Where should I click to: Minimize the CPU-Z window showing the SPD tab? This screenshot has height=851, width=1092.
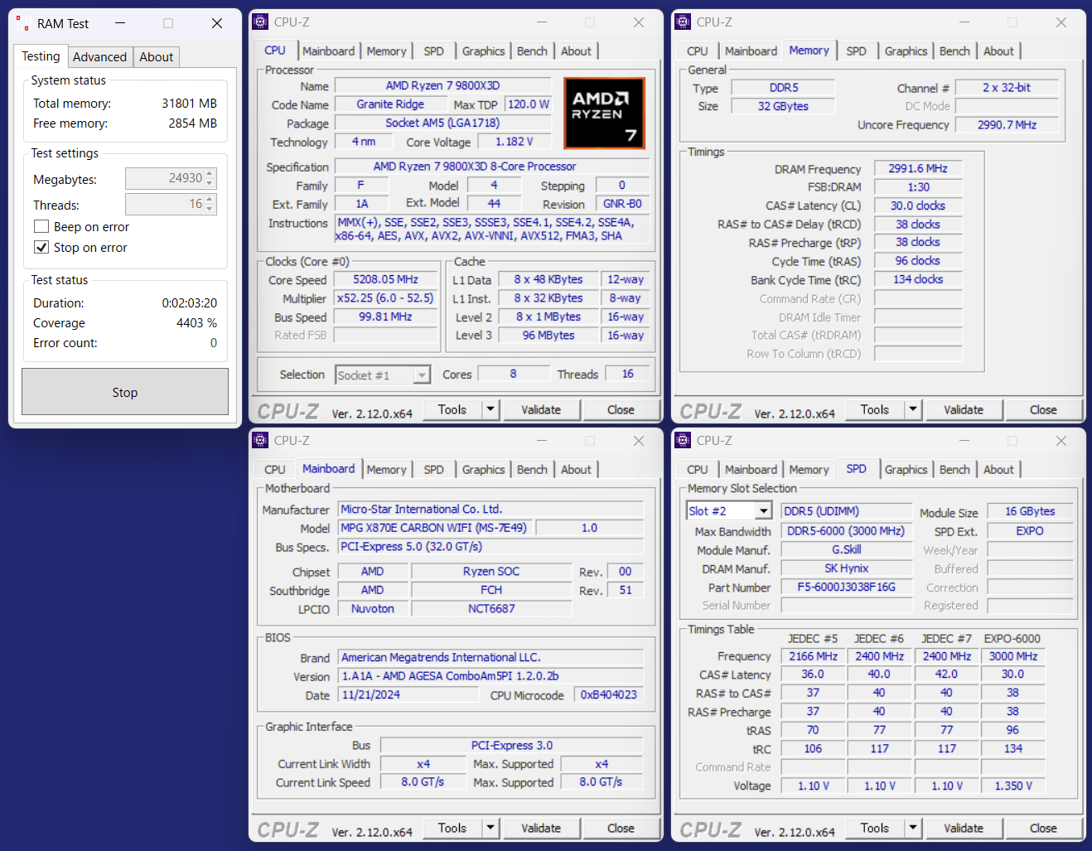pyautogui.click(x=964, y=441)
